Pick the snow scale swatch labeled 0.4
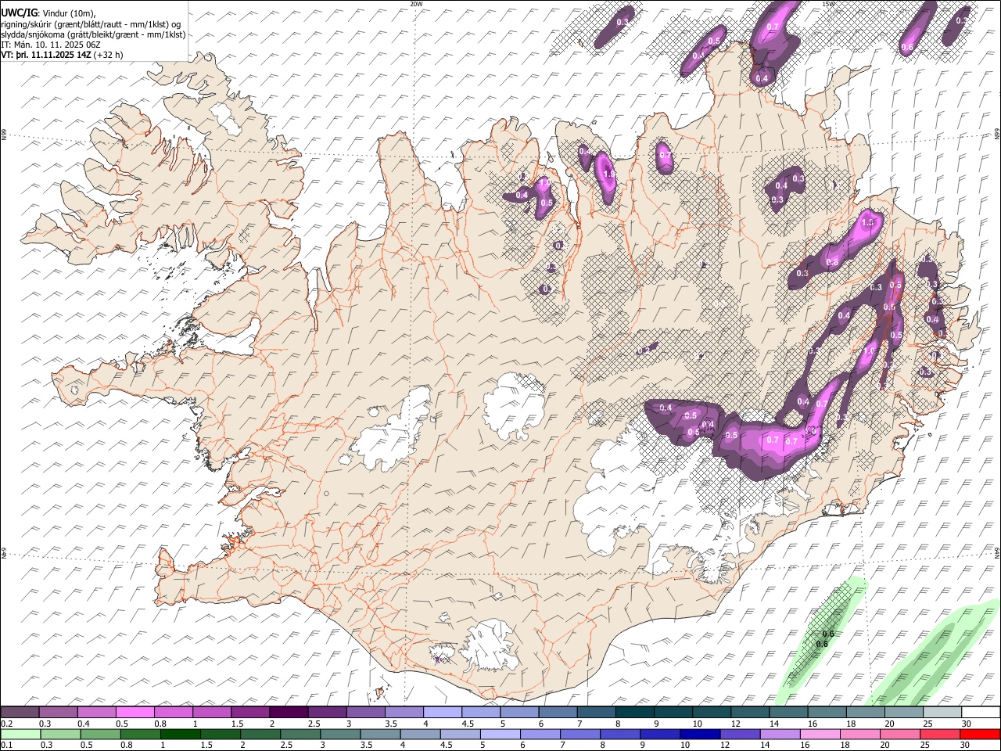This screenshot has height=751, width=1001. (x=96, y=713)
